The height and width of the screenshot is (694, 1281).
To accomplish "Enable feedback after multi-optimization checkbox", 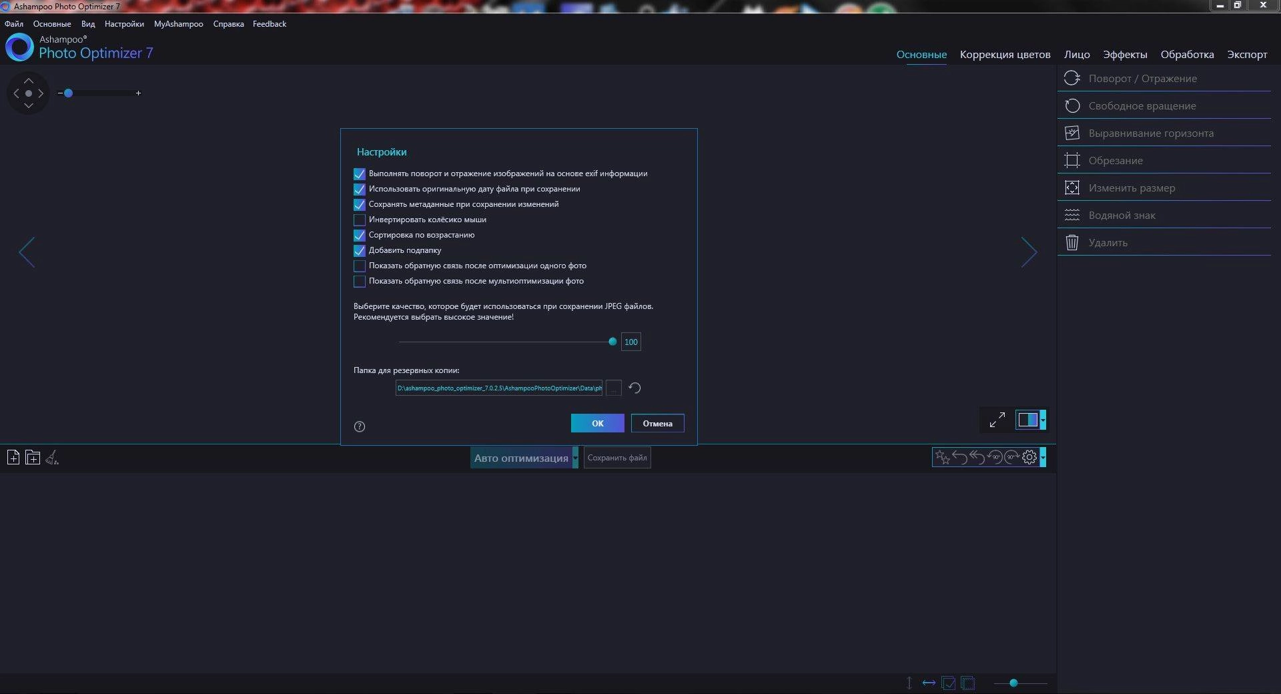I will 359,281.
